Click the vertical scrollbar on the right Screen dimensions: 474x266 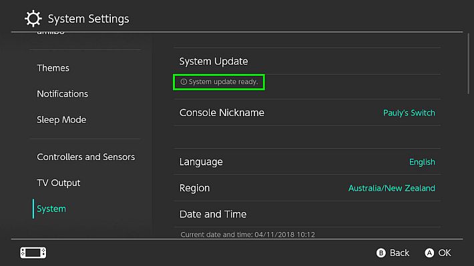click(469, 63)
